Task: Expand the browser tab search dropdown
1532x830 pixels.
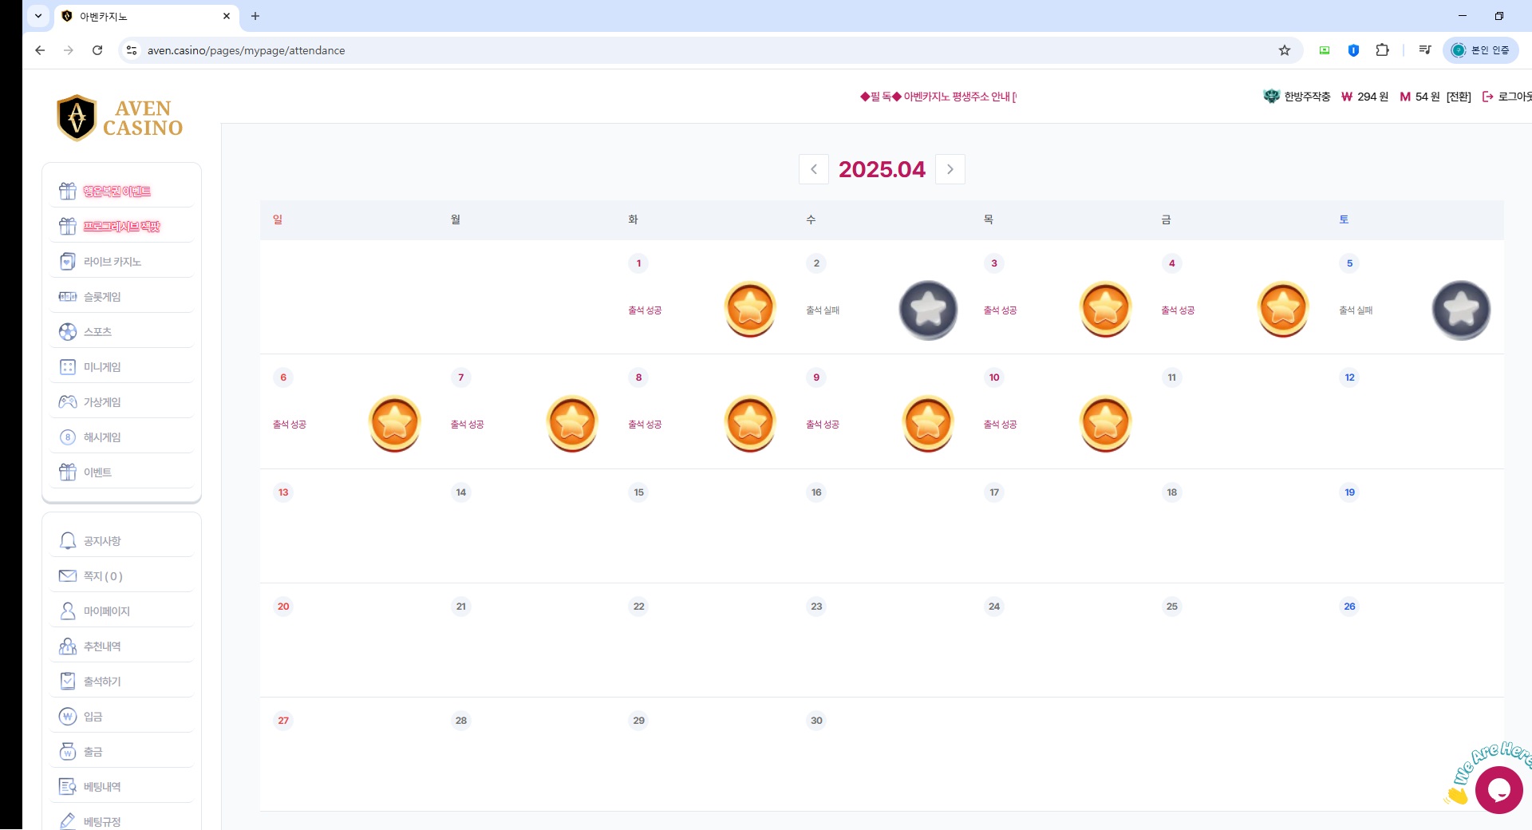Action: (38, 16)
